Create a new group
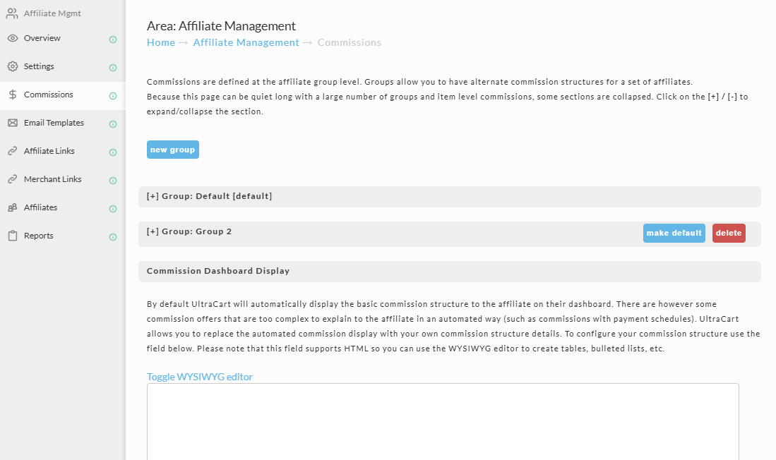 coord(173,150)
